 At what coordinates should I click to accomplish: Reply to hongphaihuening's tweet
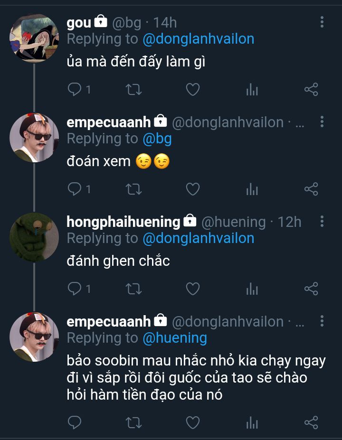click(x=74, y=289)
